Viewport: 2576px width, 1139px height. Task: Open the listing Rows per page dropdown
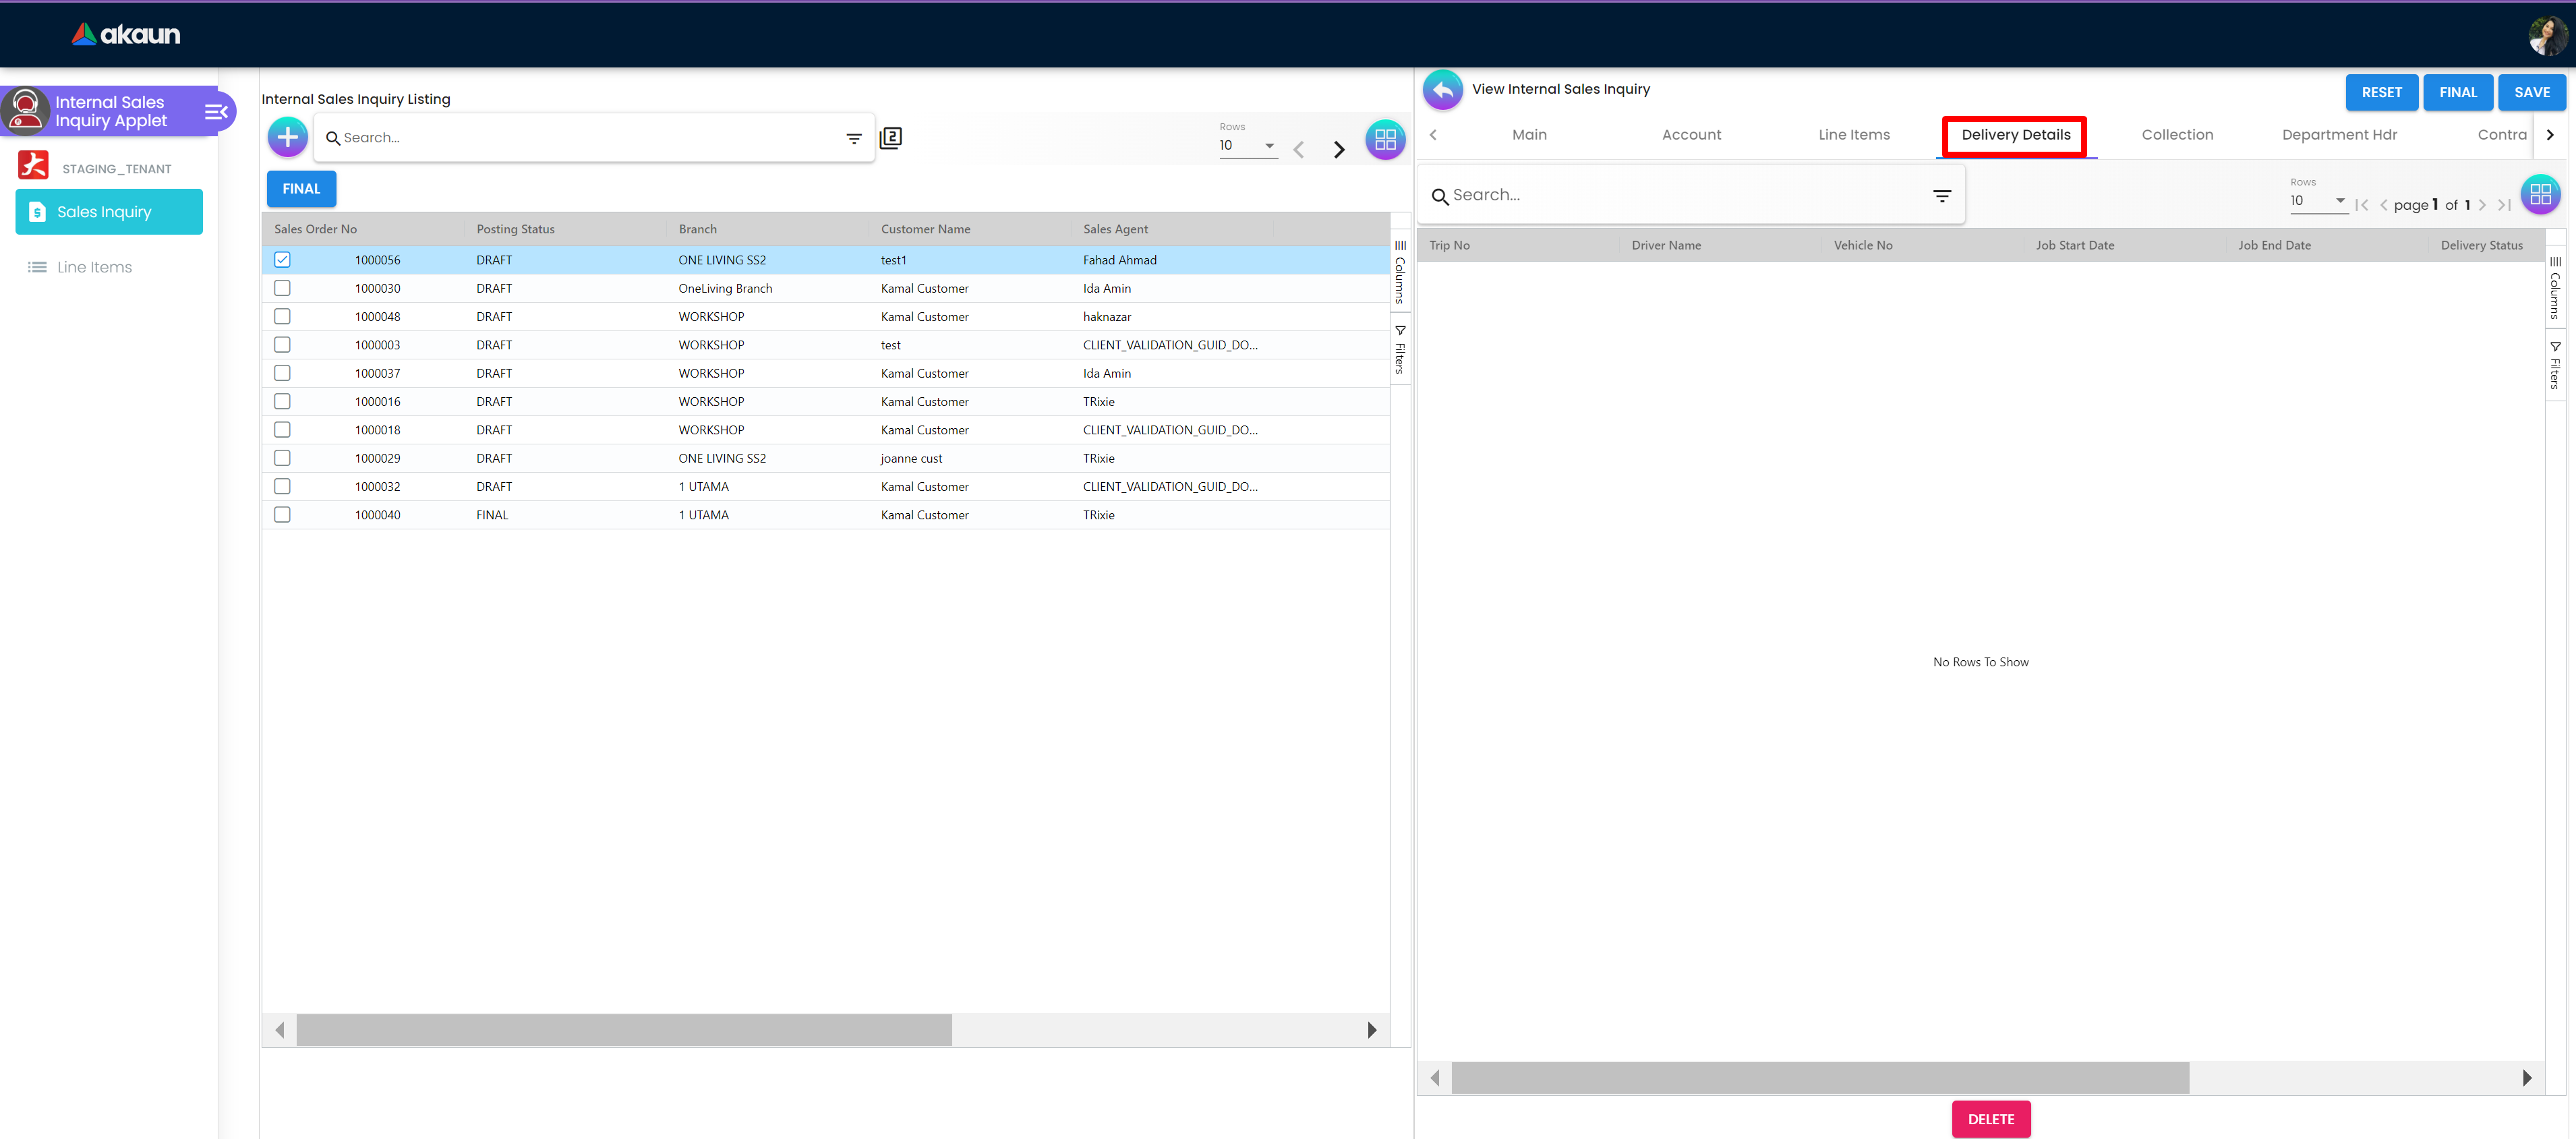pyautogui.click(x=1247, y=146)
